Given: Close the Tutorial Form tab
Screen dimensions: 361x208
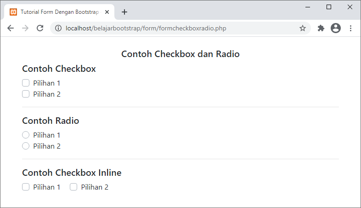Looking at the screenshot, I should (x=107, y=12).
